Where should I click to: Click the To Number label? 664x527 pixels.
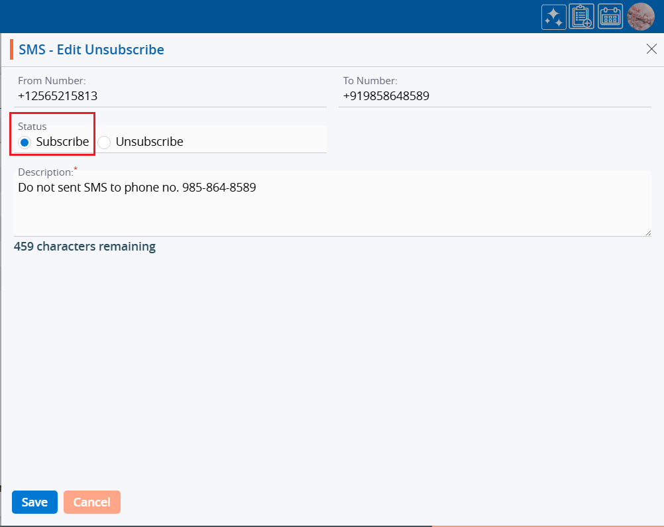click(x=370, y=81)
